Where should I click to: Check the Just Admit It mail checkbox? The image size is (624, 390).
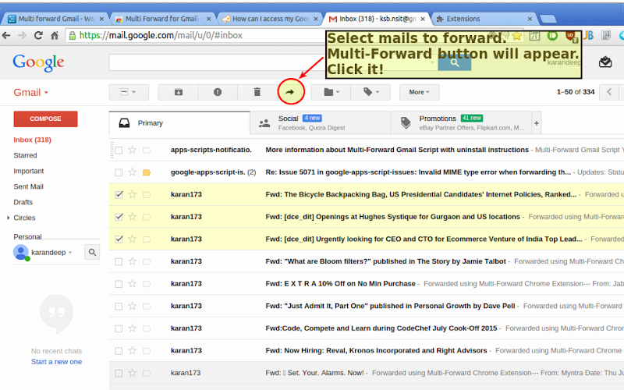click(x=119, y=306)
